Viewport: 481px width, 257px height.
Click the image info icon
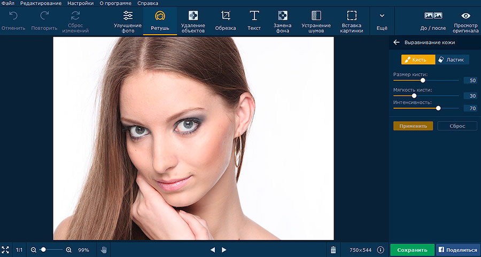(381, 250)
